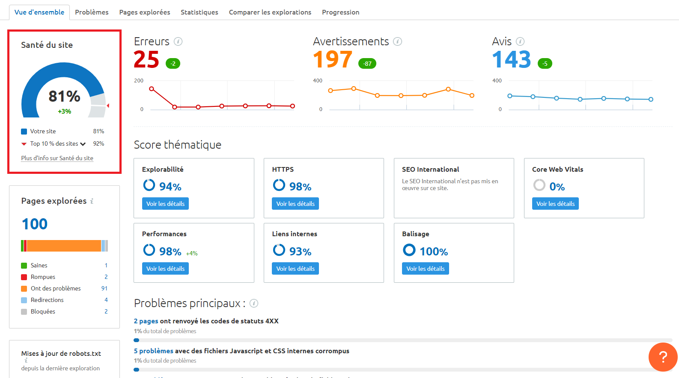Click the info icon next to Avis
The height and width of the screenshot is (378, 679).
click(520, 41)
